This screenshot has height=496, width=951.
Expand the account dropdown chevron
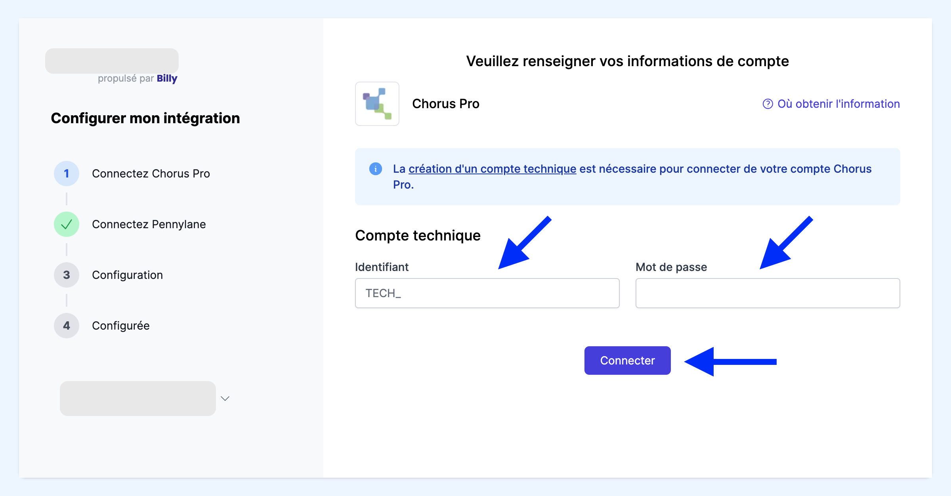(225, 399)
